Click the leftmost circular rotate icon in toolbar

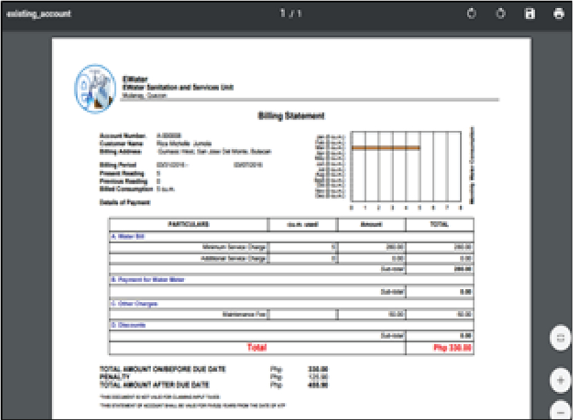point(472,14)
